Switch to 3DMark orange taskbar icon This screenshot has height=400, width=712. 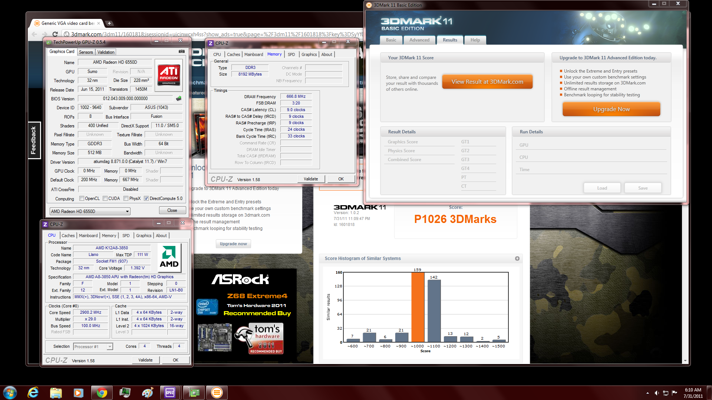point(217,393)
